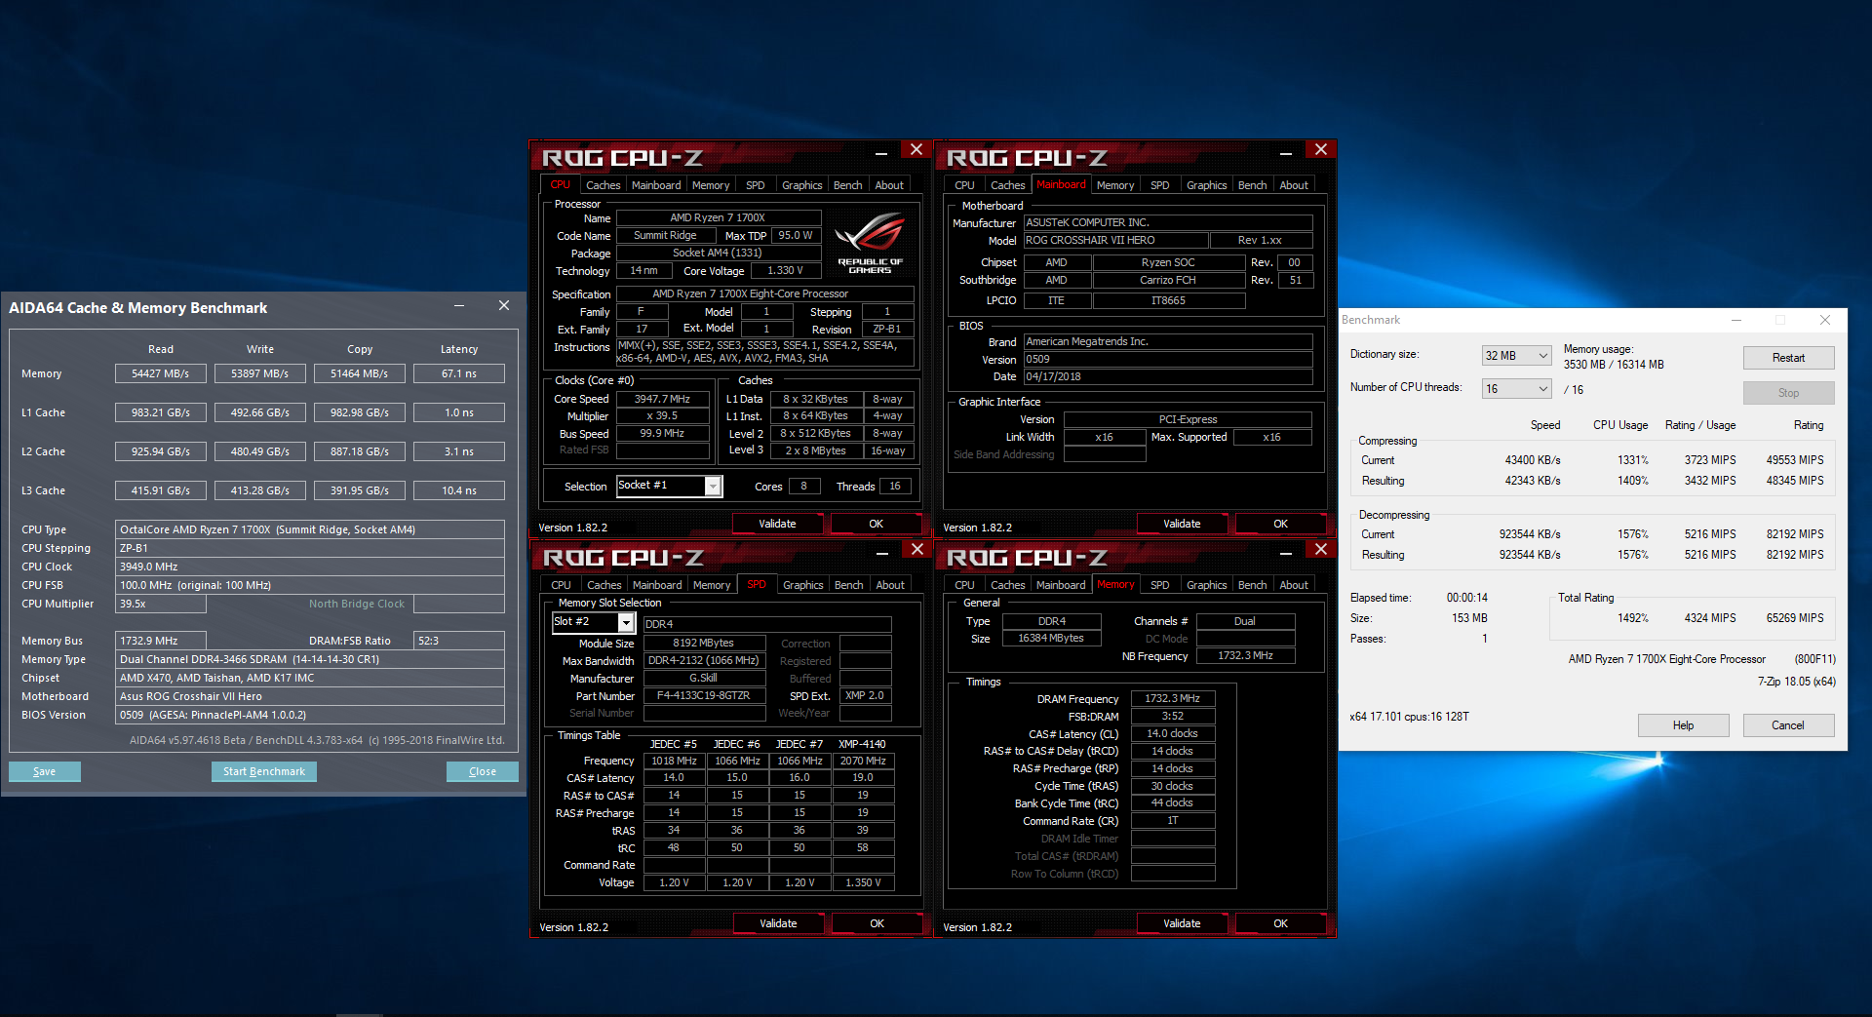The width and height of the screenshot is (1872, 1017).
Task: Stop the running 7-Zip benchmark
Action: point(1788,392)
